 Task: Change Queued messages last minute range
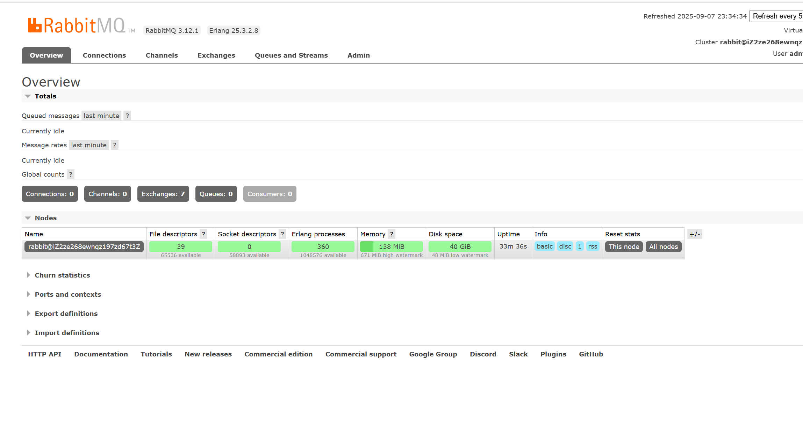tap(101, 116)
